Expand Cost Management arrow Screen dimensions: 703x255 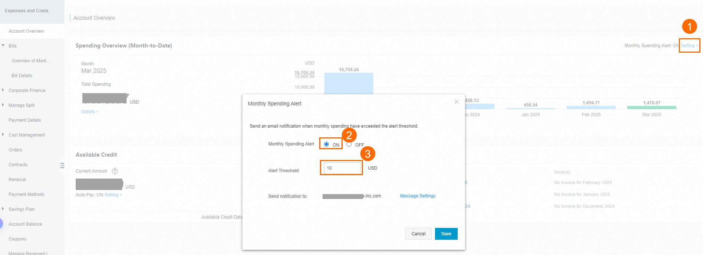(3, 135)
